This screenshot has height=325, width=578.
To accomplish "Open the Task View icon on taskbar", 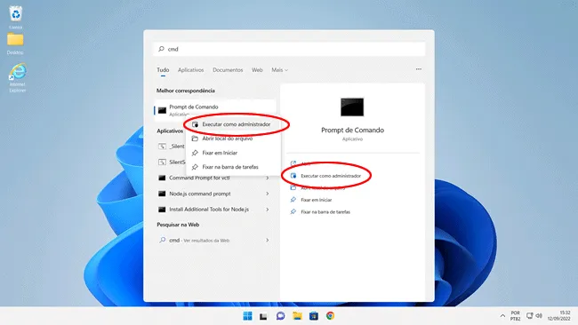I will point(263,316).
